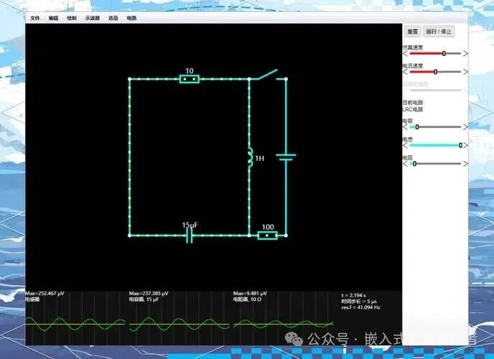The width and height of the screenshot is (494, 359).
Task: Decrease 电容 with left arrow
Action: tap(406, 127)
